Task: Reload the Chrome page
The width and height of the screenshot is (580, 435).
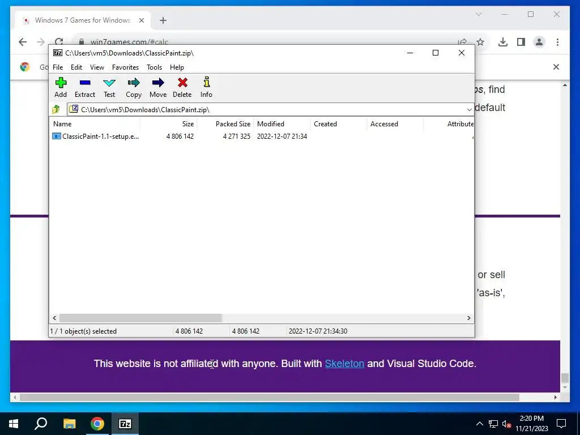Action: click(x=59, y=41)
